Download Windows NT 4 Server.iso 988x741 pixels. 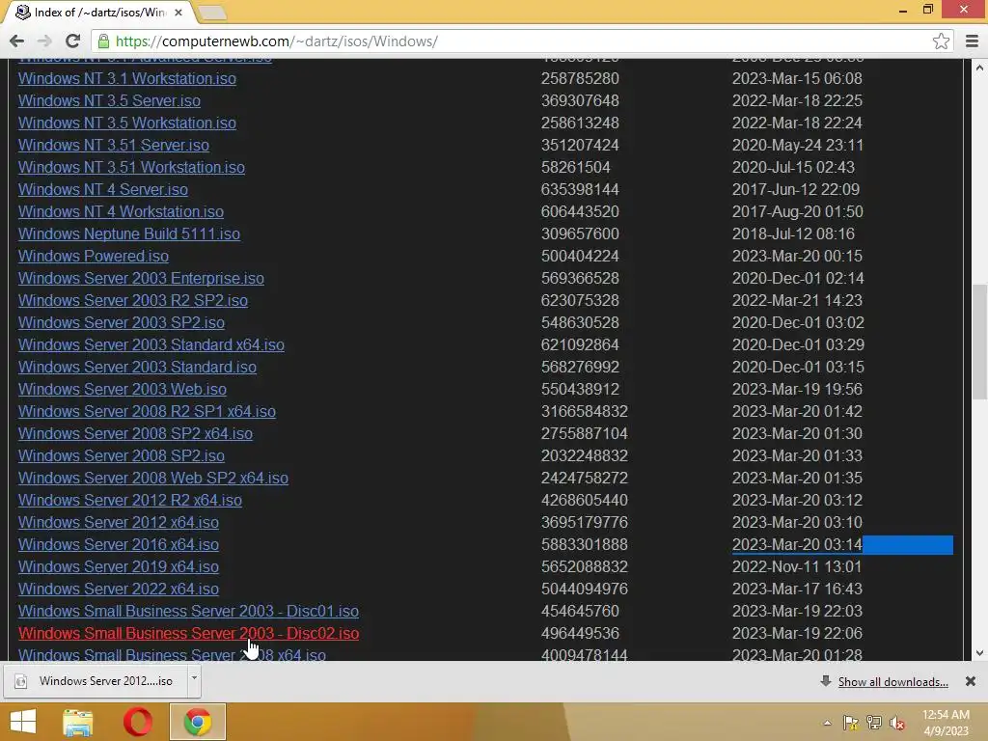click(102, 190)
